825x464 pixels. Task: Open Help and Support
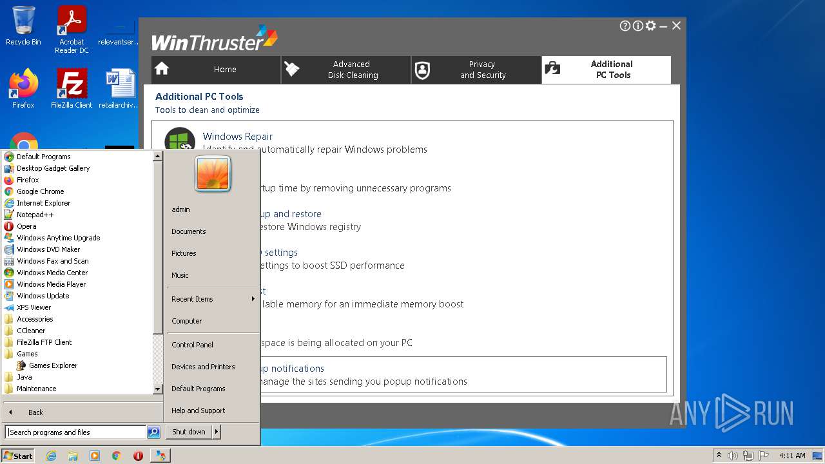(x=198, y=411)
